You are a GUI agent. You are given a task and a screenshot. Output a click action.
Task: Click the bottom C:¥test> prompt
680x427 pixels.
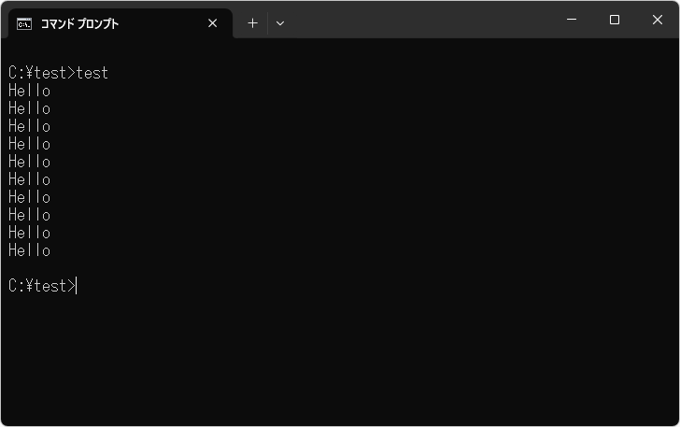pos(41,286)
